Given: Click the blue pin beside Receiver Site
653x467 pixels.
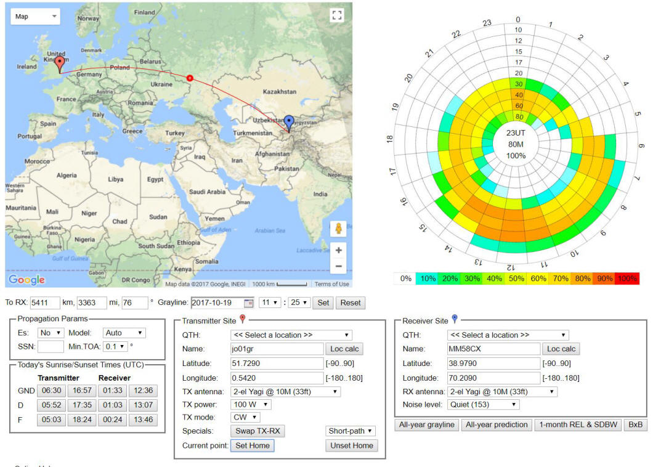Looking at the screenshot, I should 455,319.
